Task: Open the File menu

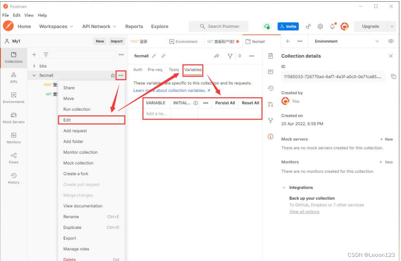Action: [6, 15]
